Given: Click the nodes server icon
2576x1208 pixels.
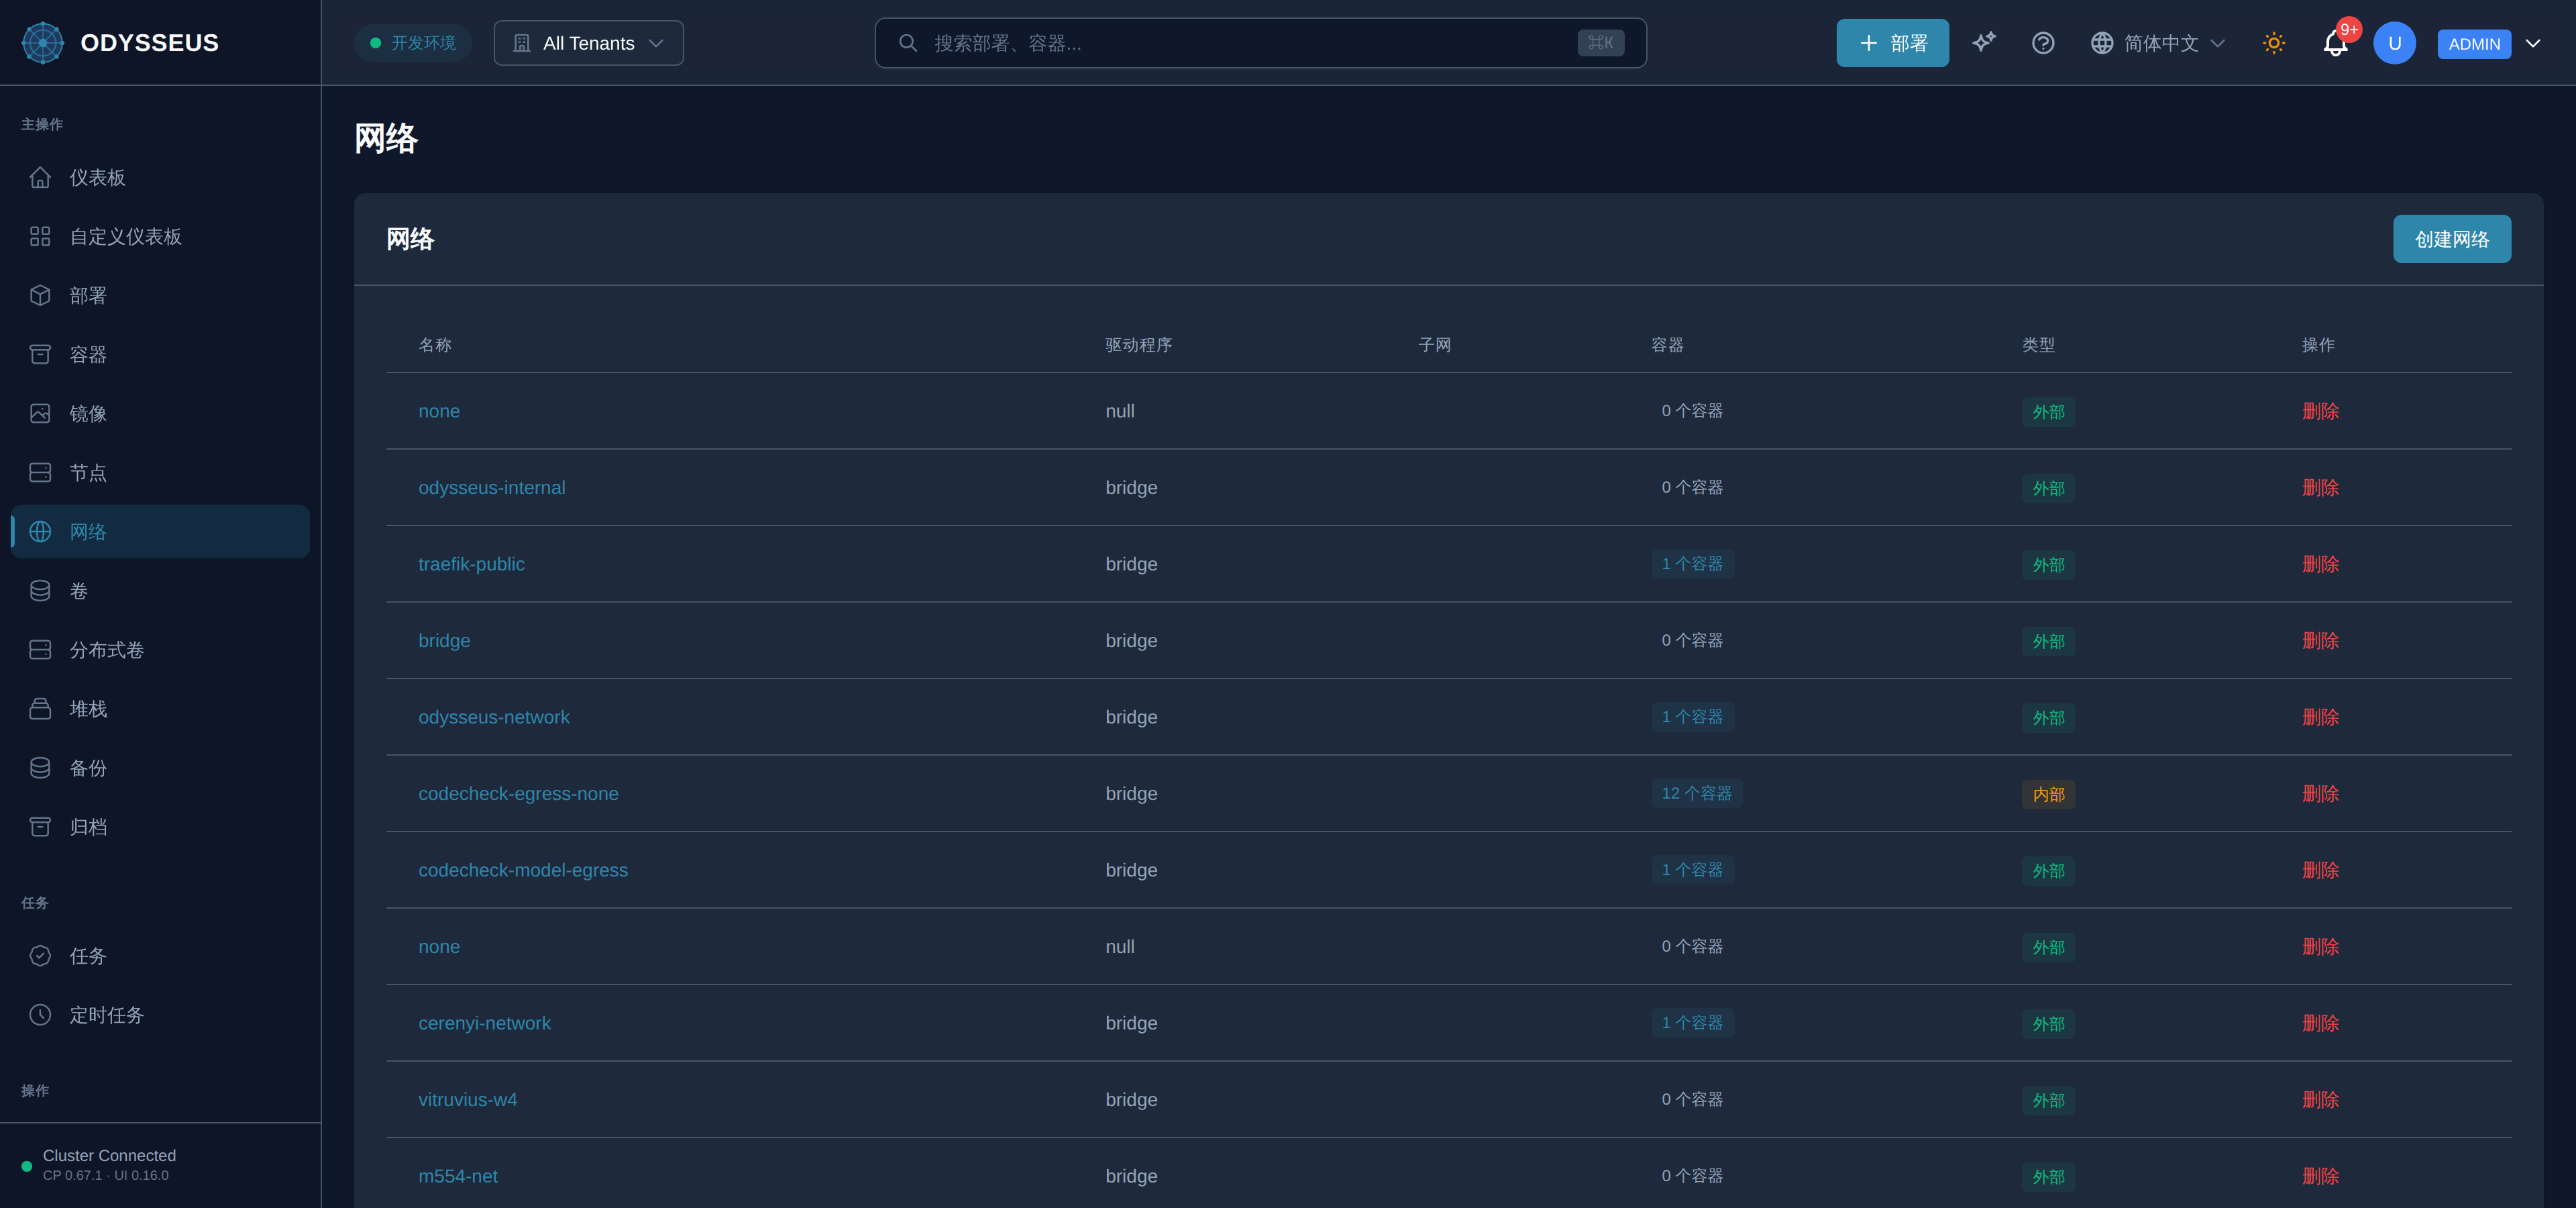Looking at the screenshot, I should (40, 472).
